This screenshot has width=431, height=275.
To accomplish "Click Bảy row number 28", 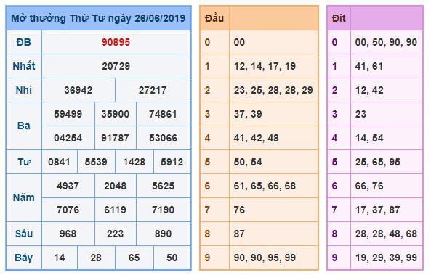I will point(96,258).
